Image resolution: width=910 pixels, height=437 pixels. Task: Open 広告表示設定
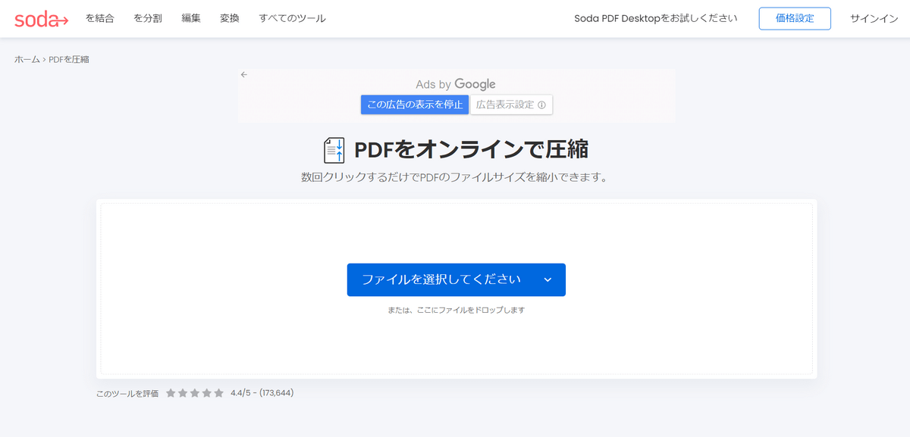click(x=512, y=105)
